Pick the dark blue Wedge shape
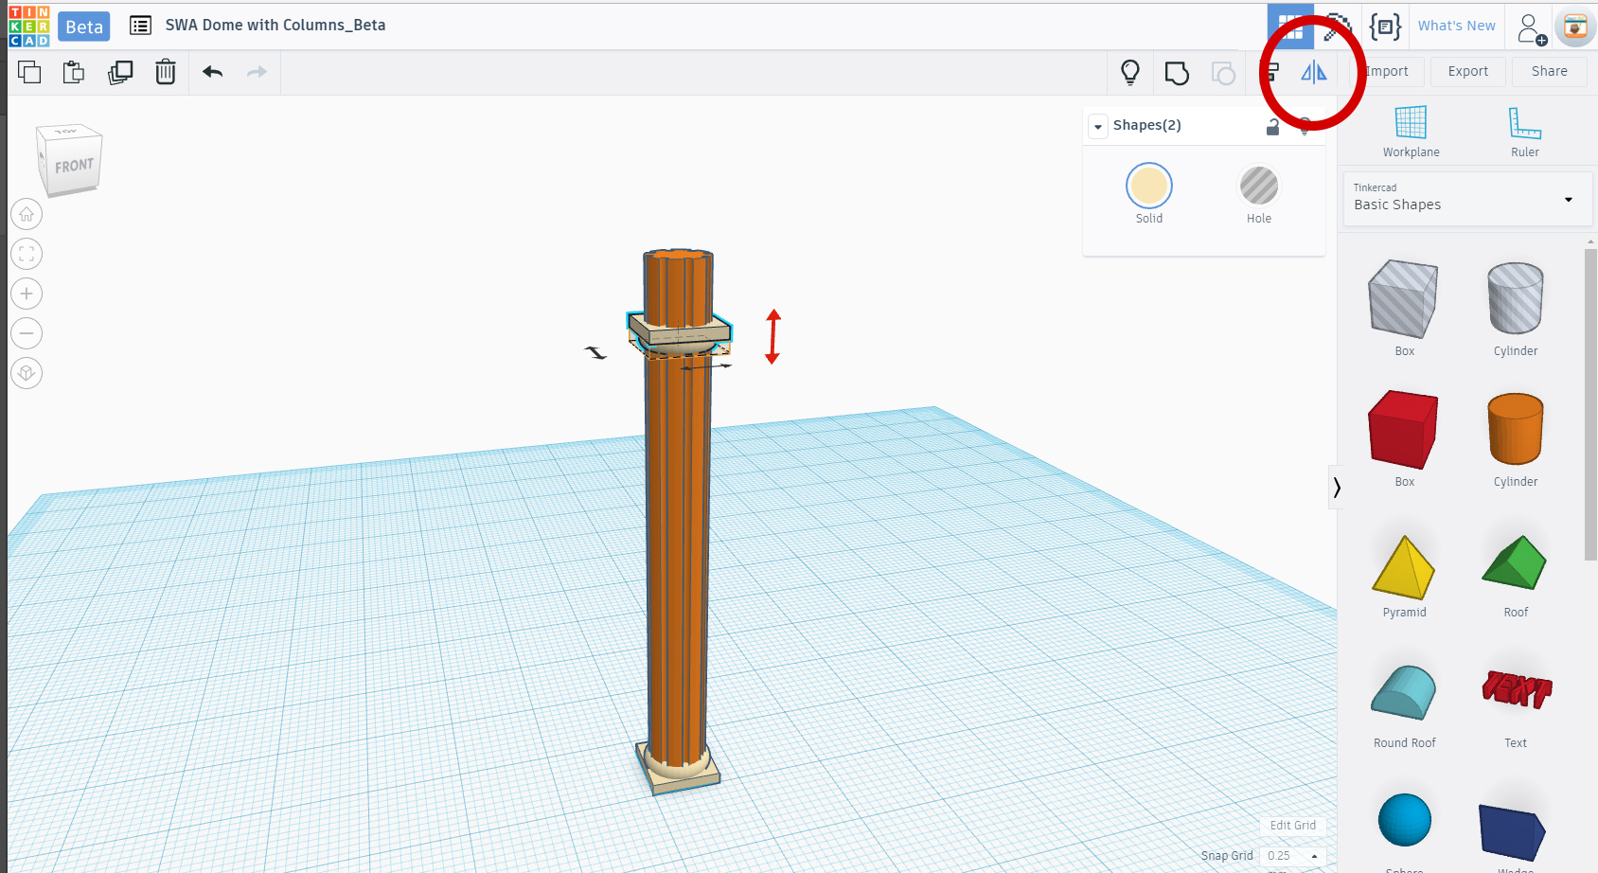Viewport: 1598px width, 873px height. pyautogui.click(x=1513, y=832)
